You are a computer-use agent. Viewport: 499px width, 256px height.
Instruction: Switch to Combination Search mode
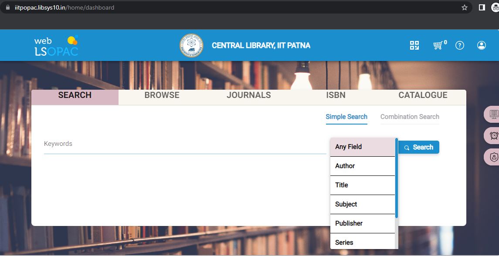[x=410, y=117]
